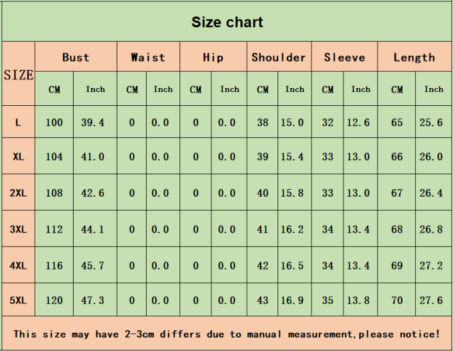Select bust value 104 in XL row
The width and height of the screenshot is (453, 351).
(x=54, y=156)
